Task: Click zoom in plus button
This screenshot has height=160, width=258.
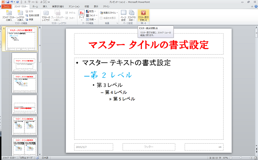Action: (251, 158)
